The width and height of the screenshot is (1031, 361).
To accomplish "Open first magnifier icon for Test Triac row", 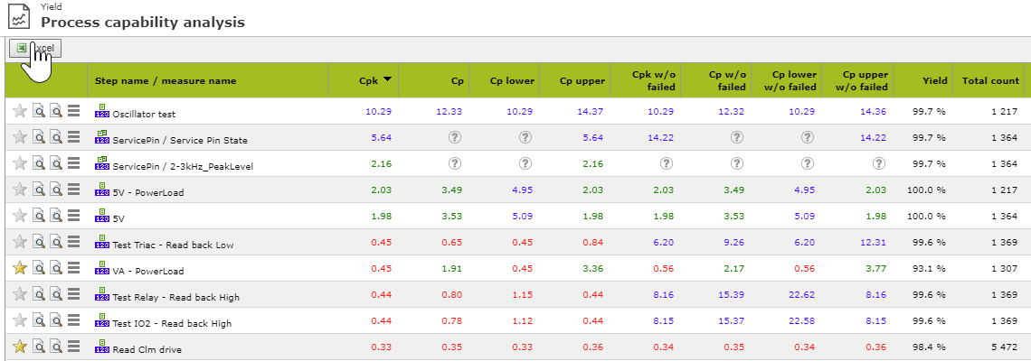I will tap(39, 242).
